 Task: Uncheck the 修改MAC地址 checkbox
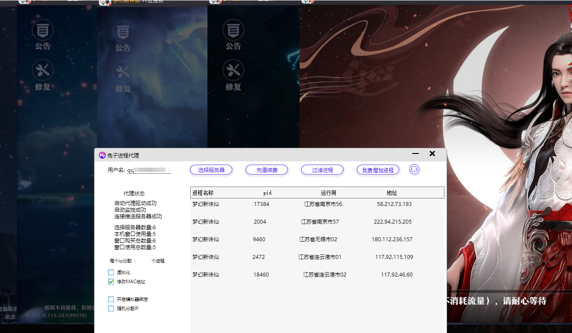[x=111, y=282]
